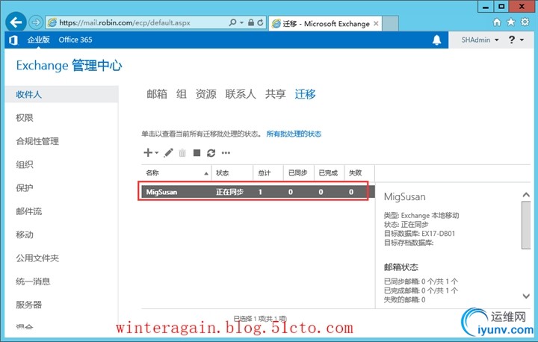This screenshot has height=342, width=538.
Task: Click the Office logo icon in header
Action: (13, 40)
